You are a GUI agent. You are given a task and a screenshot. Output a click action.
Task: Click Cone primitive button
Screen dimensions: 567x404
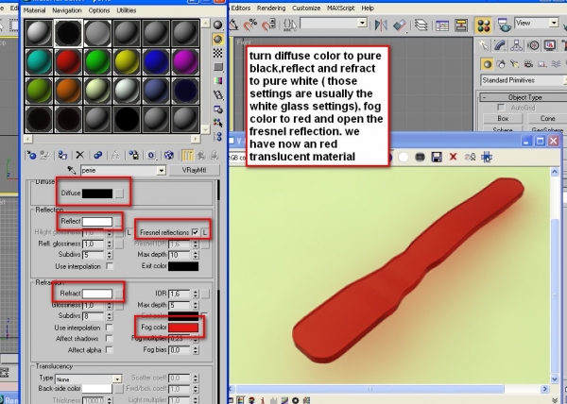coord(547,118)
